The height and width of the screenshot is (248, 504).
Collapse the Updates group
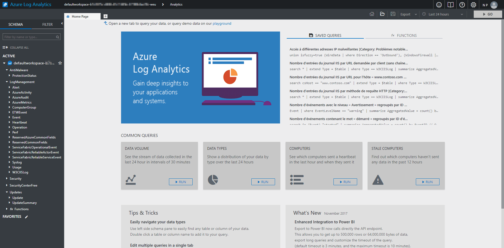7,192
